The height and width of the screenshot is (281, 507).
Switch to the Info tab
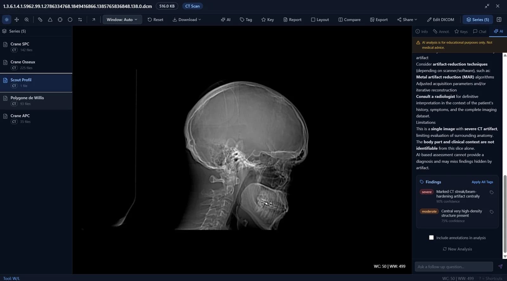click(x=421, y=31)
